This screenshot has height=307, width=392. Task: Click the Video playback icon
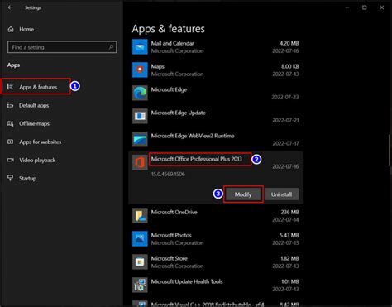pyautogui.click(x=10, y=160)
